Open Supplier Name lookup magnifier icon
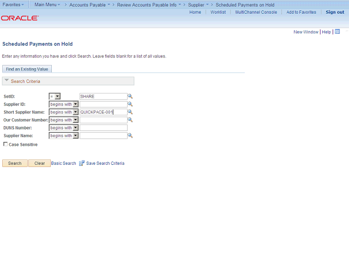Viewport: 349px width, 262px height. click(x=130, y=135)
